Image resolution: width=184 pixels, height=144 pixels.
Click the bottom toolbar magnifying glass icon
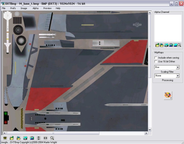[52, 138]
